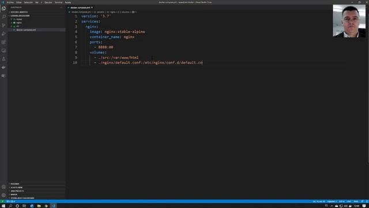Open the Windows Action Center notifications
Image resolution: width=369 pixels, height=208 pixels.
pyautogui.click(x=364, y=206)
